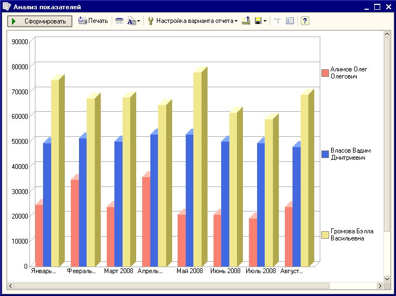
Task: Click the vertical scrollbar down arrow
Action: point(387,279)
